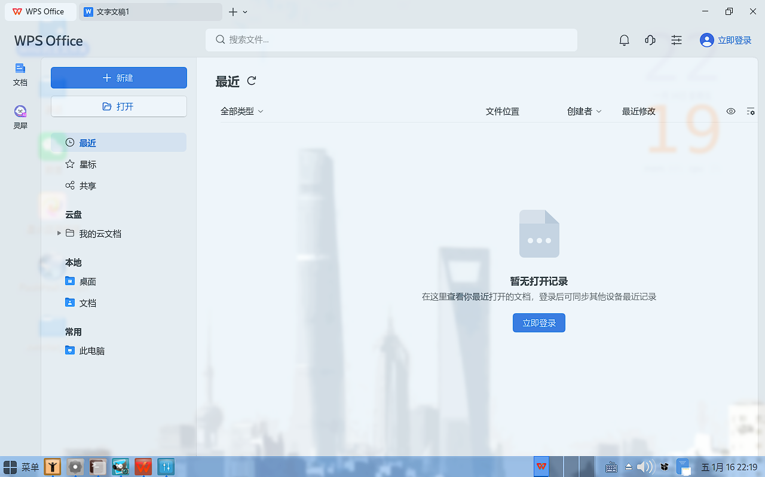The width and height of the screenshot is (765, 477).
Task: Click the keyboard input method tray icon
Action: [x=611, y=467]
